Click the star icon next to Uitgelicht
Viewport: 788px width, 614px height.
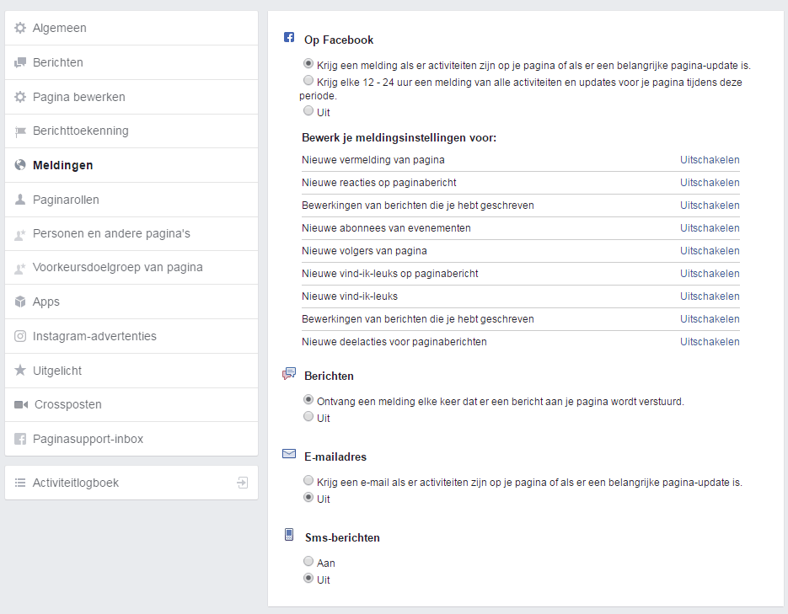click(19, 371)
